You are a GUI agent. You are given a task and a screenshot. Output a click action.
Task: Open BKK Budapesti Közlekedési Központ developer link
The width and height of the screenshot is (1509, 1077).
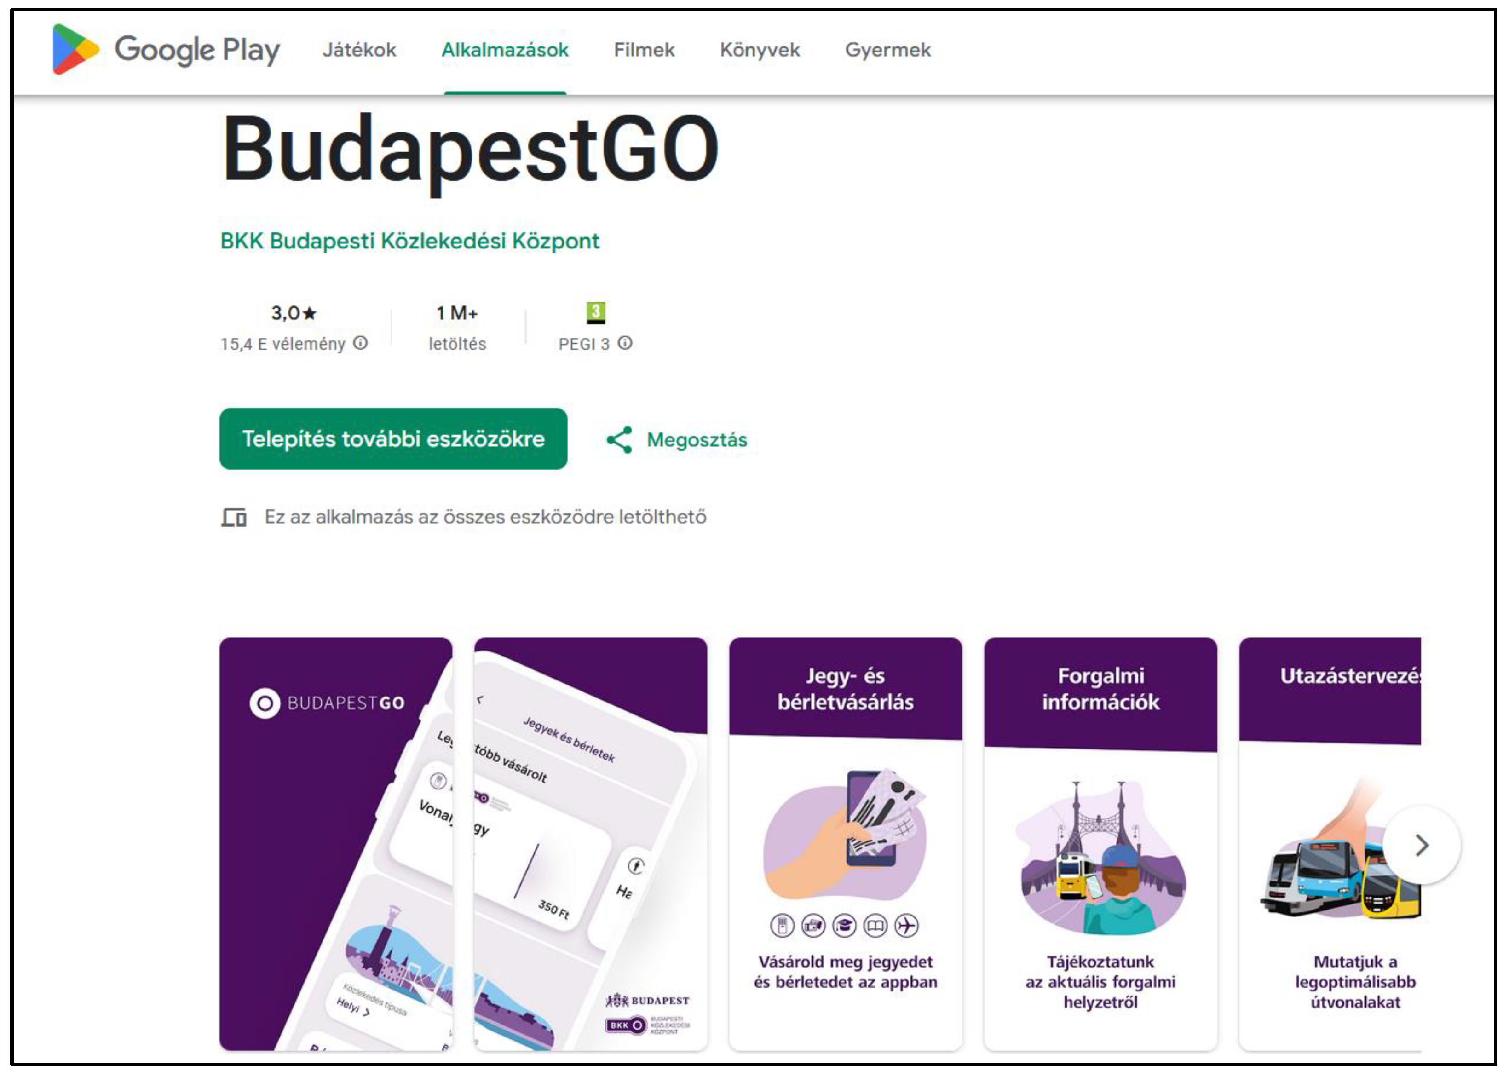tap(409, 241)
